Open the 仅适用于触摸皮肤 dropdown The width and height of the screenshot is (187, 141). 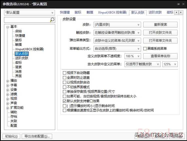[142, 64]
